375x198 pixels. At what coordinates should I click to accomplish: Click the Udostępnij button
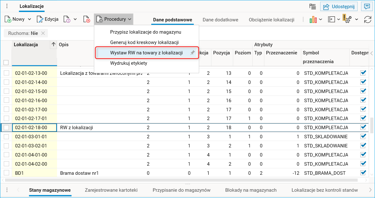click(x=339, y=6)
